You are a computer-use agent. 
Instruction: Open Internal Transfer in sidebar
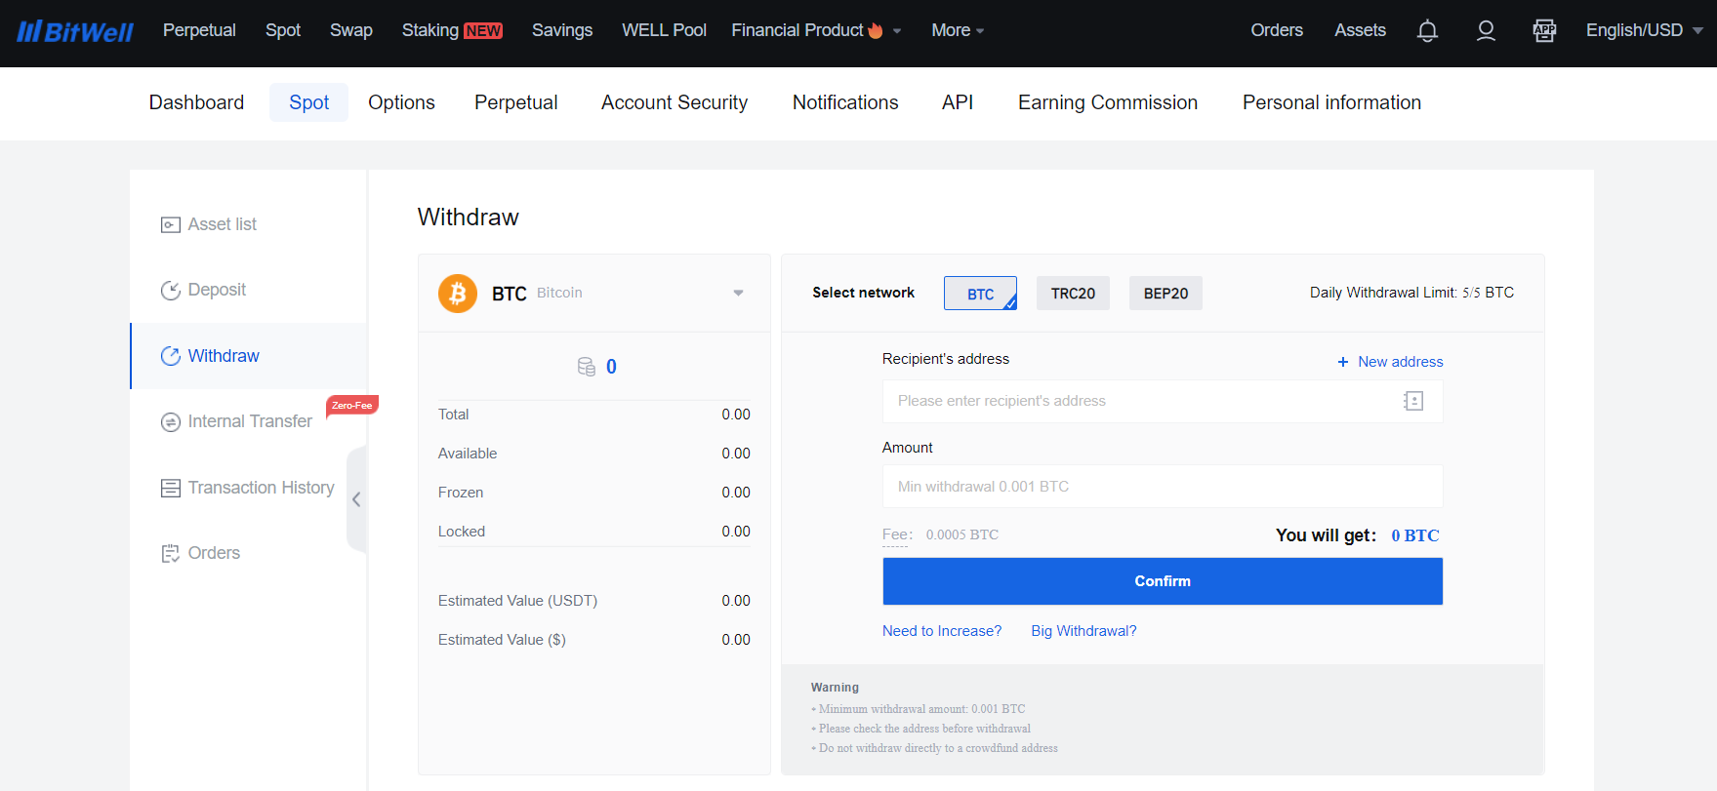tap(250, 421)
